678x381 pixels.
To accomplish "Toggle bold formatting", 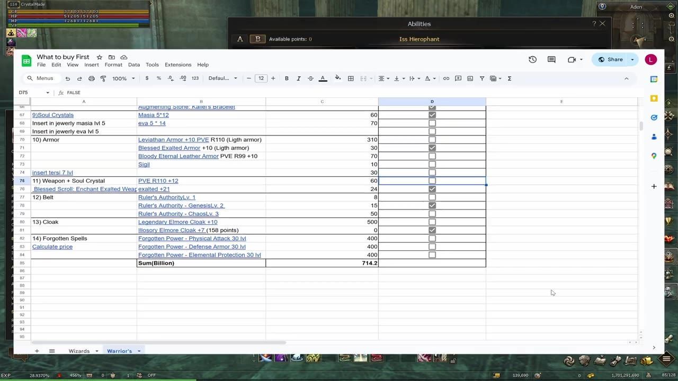I will 287,78.
